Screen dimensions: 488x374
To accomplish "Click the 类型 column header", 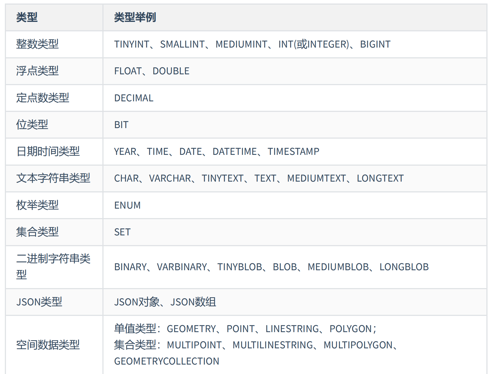I will [x=27, y=17].
